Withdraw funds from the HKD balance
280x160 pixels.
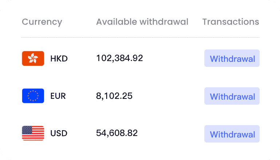pos(232,58)
